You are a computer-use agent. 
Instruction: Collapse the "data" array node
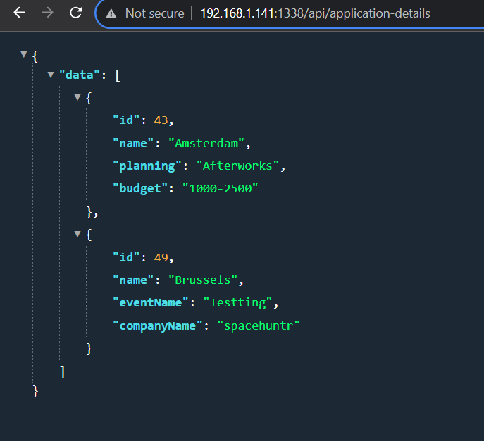tap(51, 75)
